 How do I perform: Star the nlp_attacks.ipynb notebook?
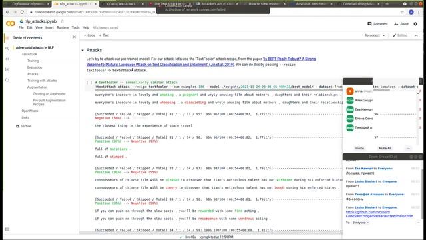pos(62,21)
